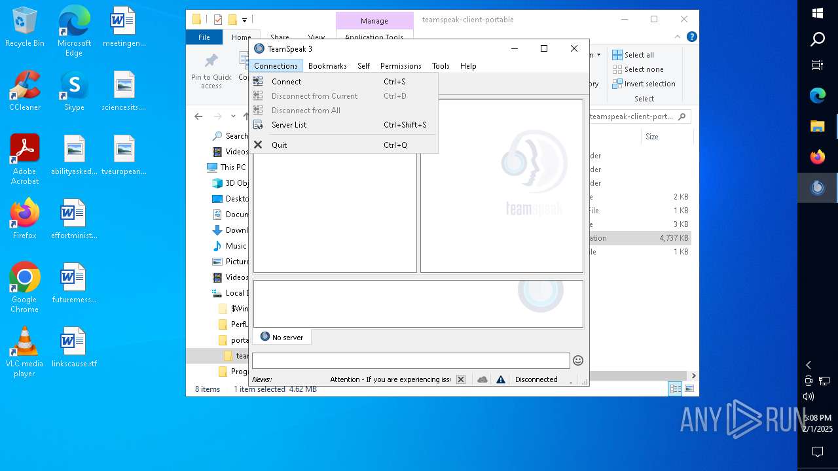Image resolution: width=838 pixels, height=471 pixels.
Task: Open Adobe Acrobat desktop shortcut
Action: coord(25,160)
